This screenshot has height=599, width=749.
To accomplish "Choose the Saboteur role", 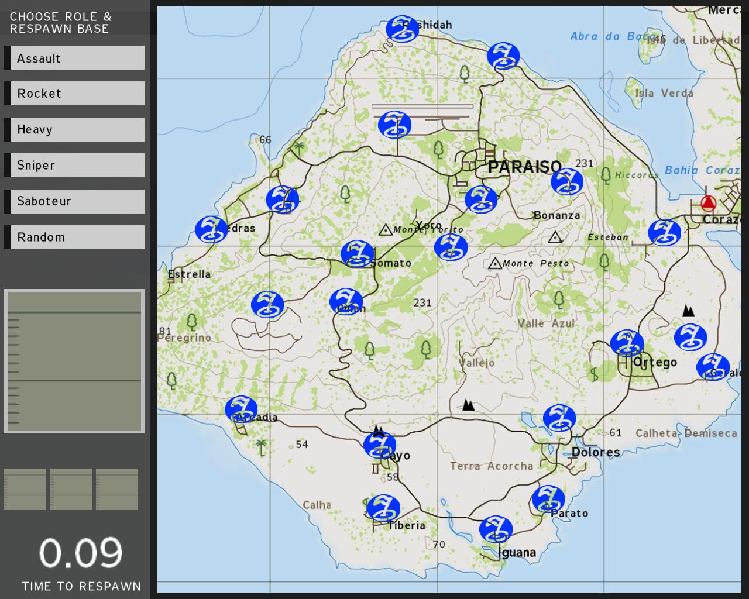I will [74, 201].
